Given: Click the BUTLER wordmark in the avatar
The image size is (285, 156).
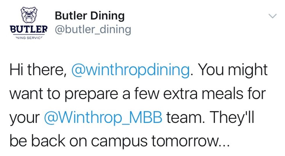Looking at the screenshot, I should [28, 29].
